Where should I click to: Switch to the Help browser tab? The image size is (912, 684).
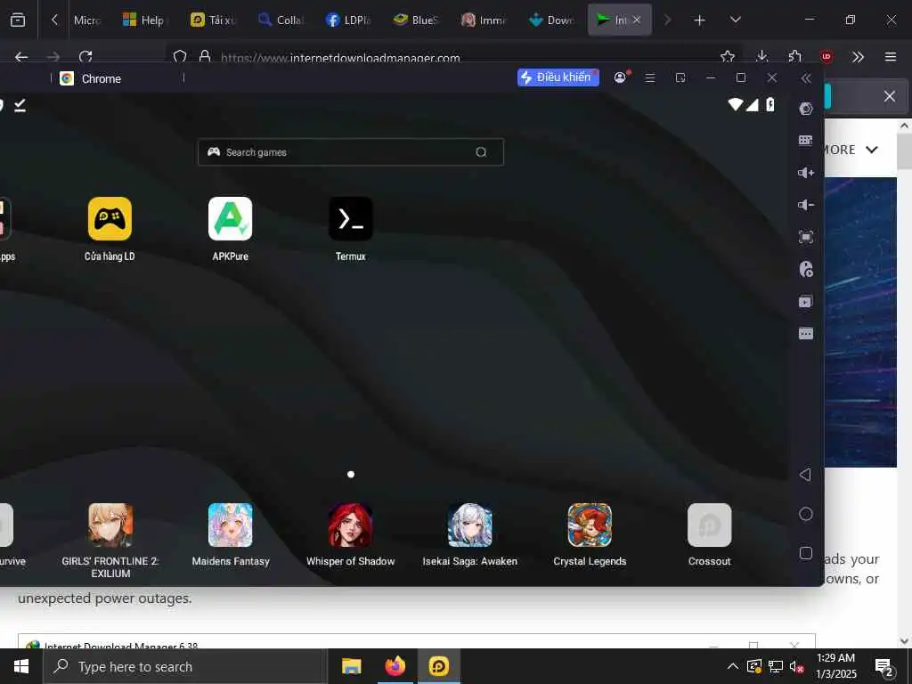(x=143, y=20)
